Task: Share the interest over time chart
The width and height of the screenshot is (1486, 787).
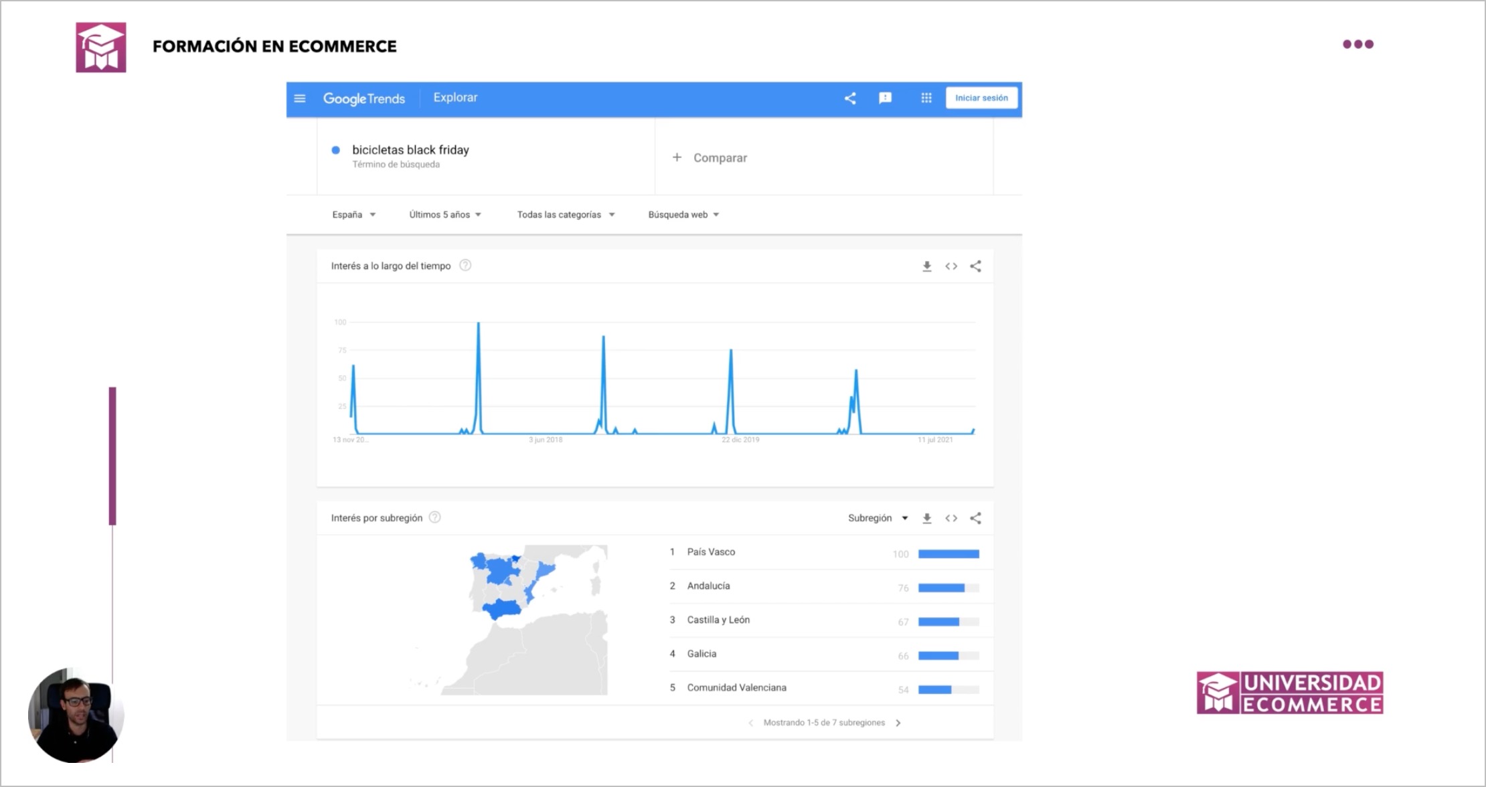Action: (x=976, y=266)
